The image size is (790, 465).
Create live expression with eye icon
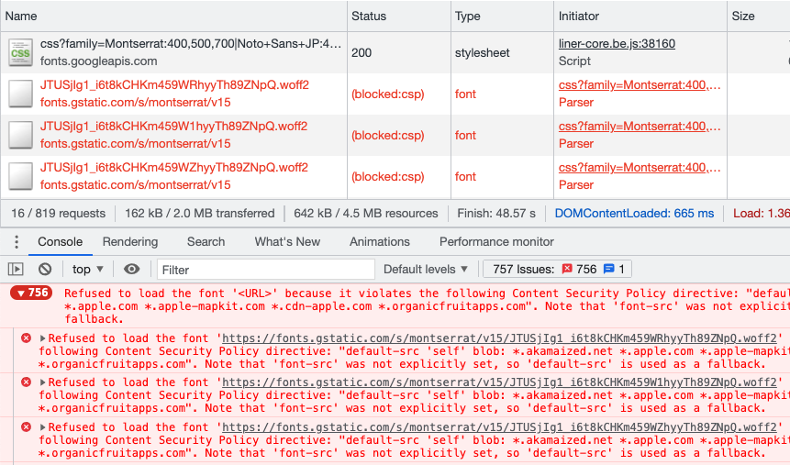131,270
